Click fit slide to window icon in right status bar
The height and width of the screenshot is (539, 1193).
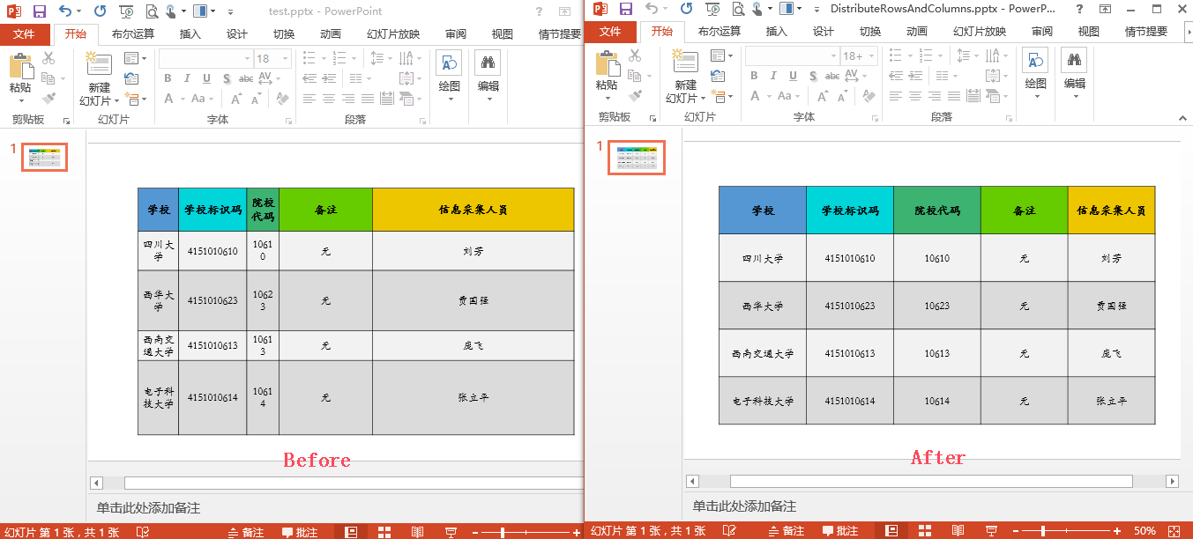[1174, 531]
